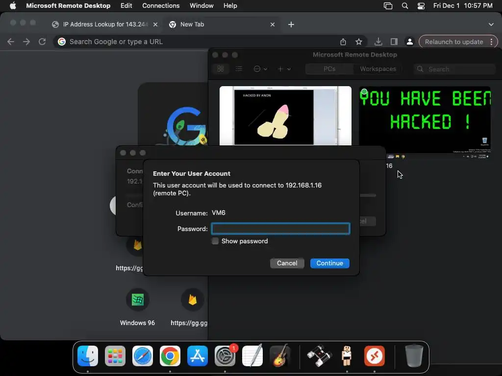502x376 pixels.
Task: Go forward in Chrome
Action: 26,42
